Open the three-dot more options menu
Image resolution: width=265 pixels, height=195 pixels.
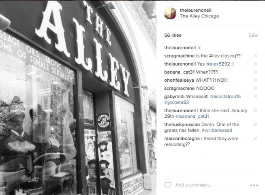(254, 185)
